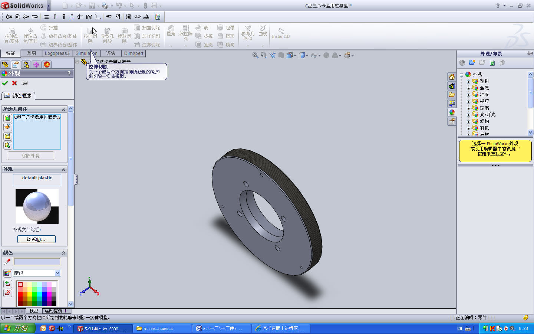Open the Custom Properties task pane tab

(452, 121)
